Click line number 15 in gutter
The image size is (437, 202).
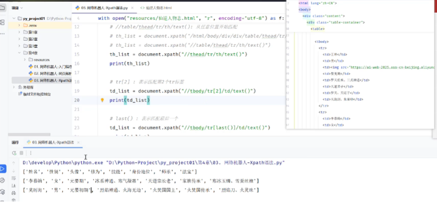click(x=77, y=54)
